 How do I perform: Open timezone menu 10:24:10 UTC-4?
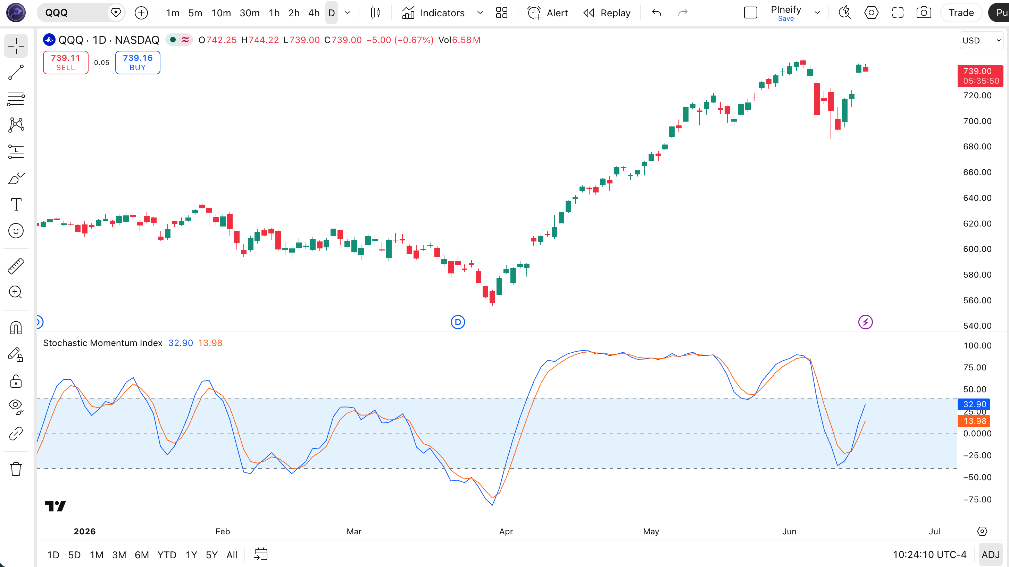click(x=929, y=555)
